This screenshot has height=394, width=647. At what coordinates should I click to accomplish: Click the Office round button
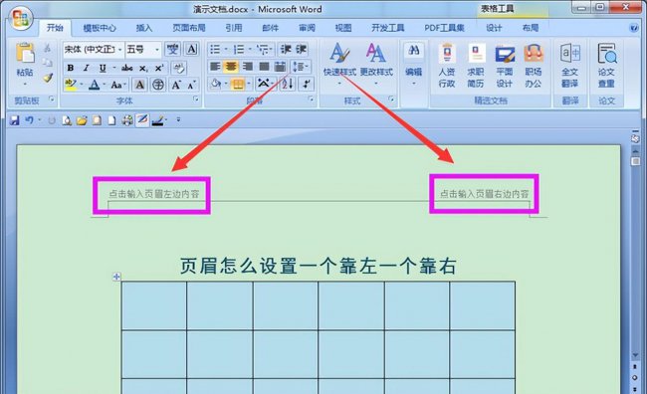click(21, 19)
